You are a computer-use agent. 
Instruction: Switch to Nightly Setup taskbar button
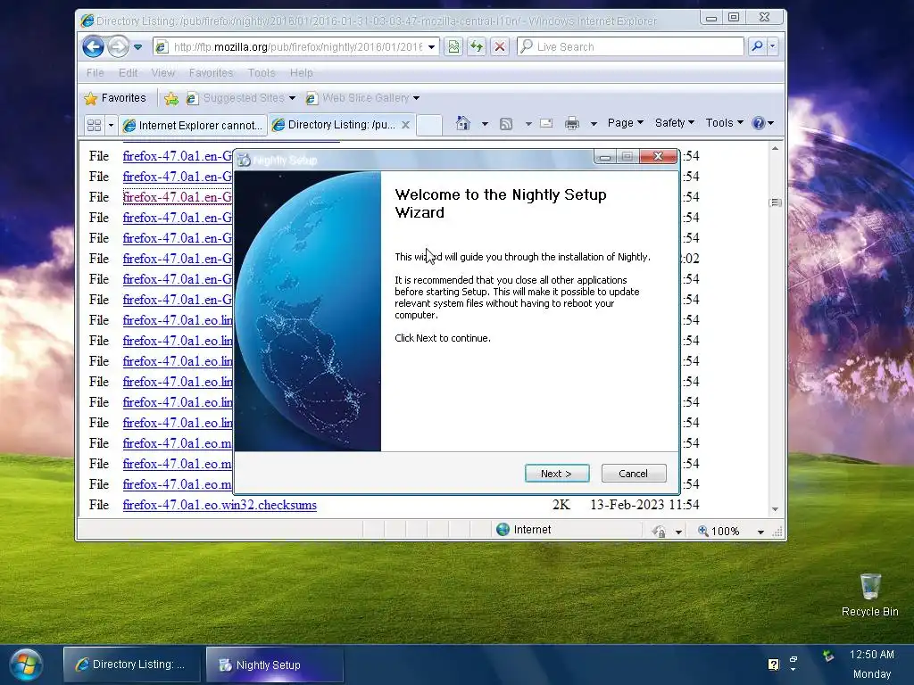[275, 664]
